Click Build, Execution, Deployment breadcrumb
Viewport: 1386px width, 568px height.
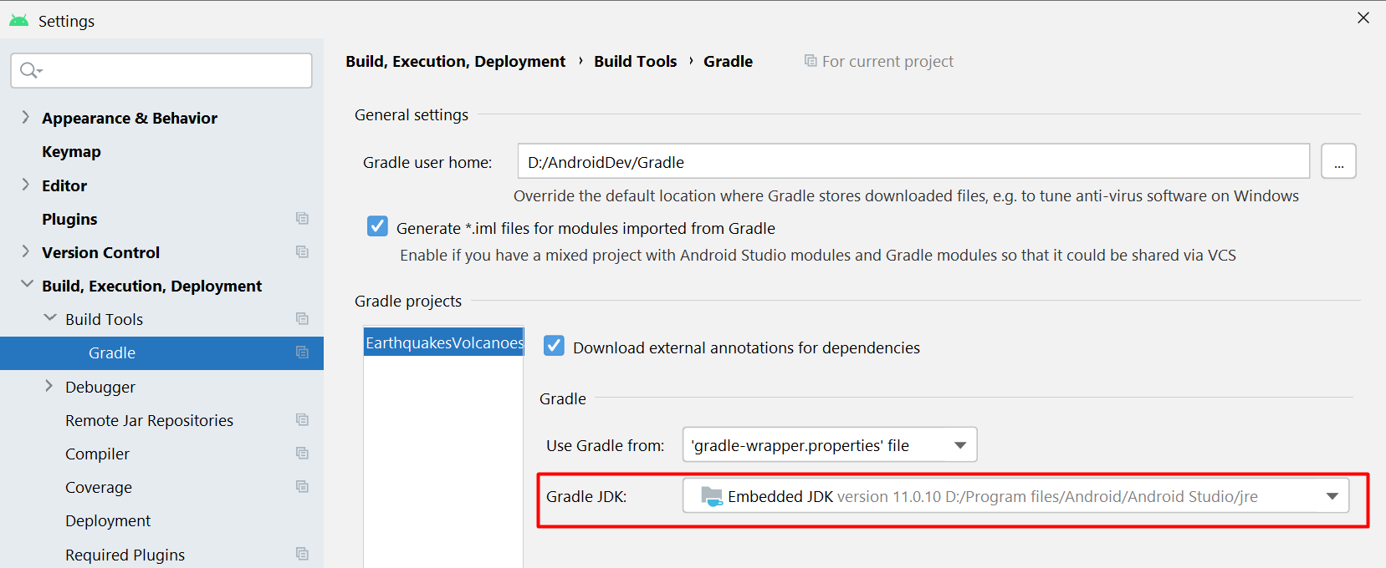[455, 61]
